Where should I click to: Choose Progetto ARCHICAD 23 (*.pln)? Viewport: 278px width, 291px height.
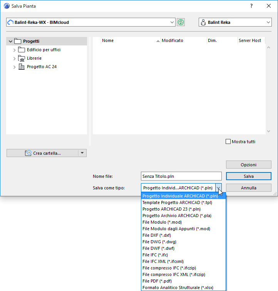[x=184, y=209]
